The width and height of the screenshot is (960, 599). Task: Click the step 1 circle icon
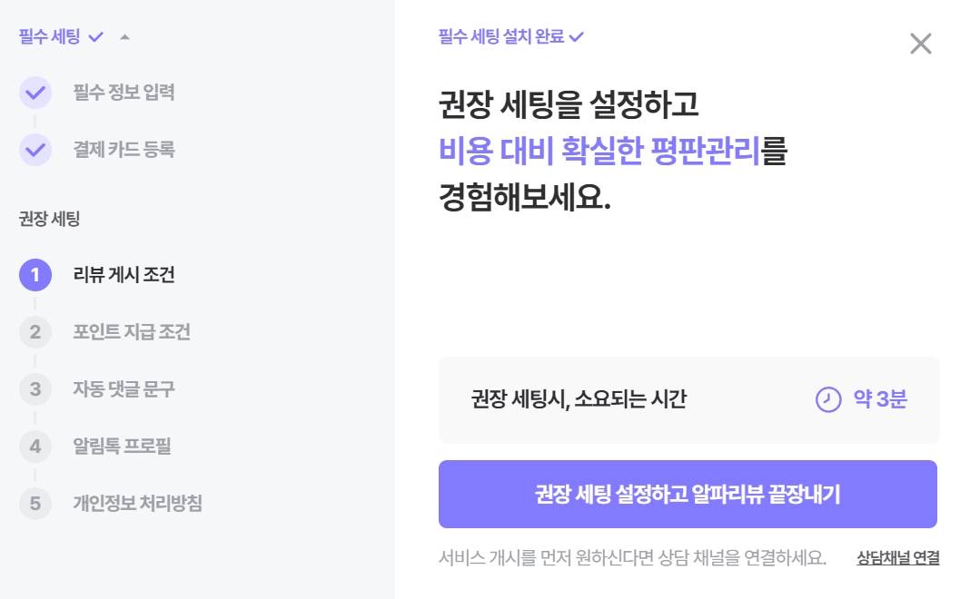point(35,275)
